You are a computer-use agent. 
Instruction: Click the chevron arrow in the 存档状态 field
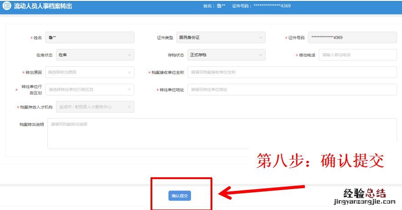(x=261, y=55)
